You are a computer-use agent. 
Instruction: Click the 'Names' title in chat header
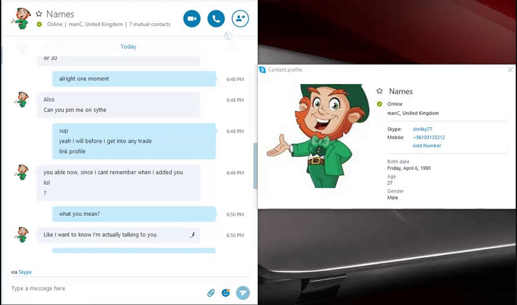pyautogui.click(x=60, y=14)
